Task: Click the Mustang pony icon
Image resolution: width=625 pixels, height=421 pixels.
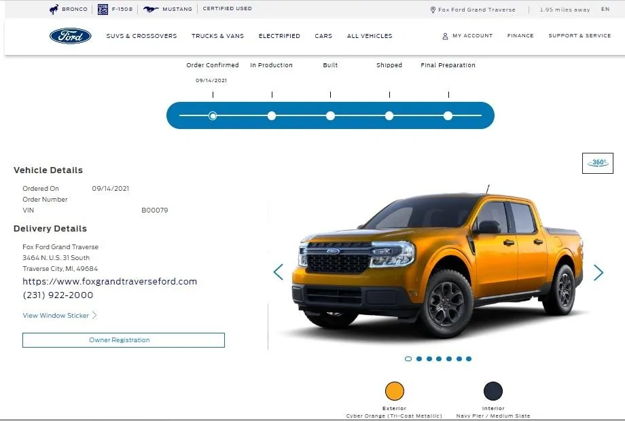Action: click(x=151, y=9)
